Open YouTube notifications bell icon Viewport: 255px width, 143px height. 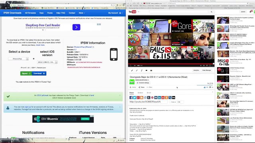251,12
